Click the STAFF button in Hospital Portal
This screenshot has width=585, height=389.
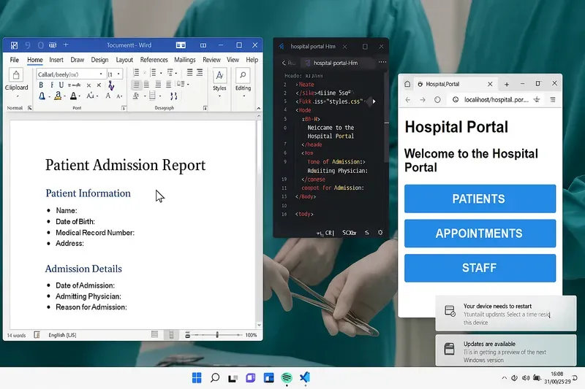[480, 268]
